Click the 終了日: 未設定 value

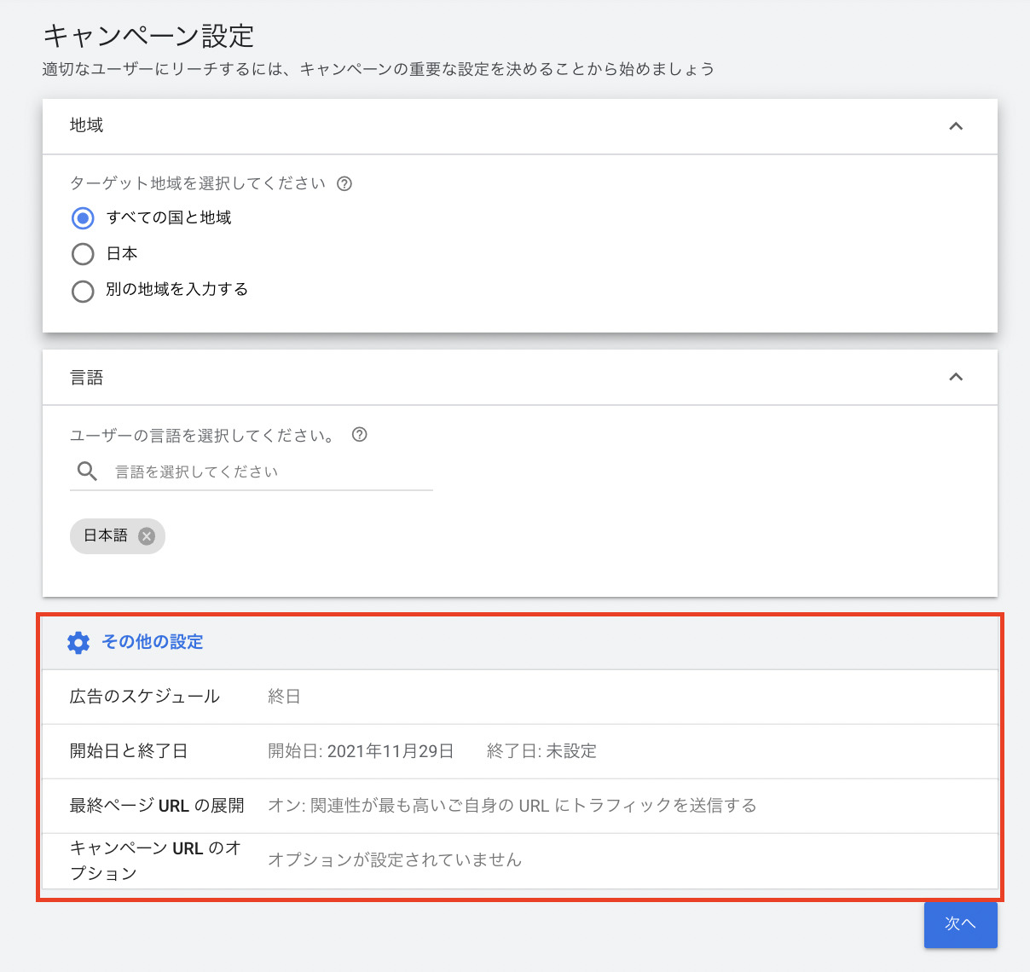(x=542, y=751)
